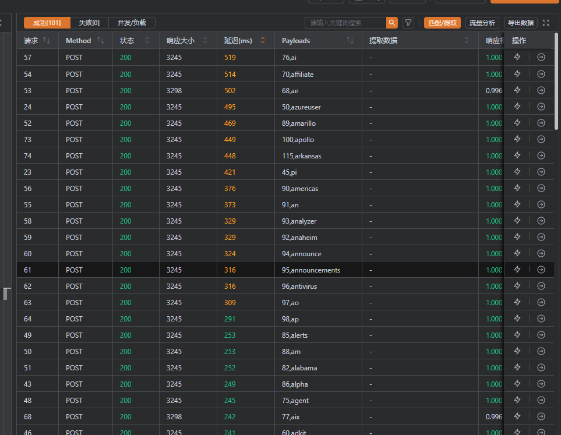Sort by 请求 column arrows icon
The image size is (561, 435).
point(47,40)
